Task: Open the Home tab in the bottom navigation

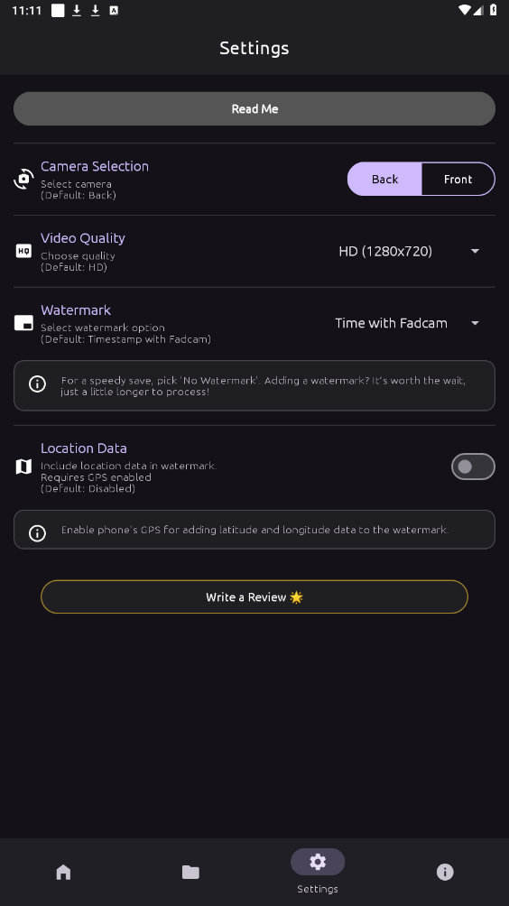Action: click(x=63, y=872)
